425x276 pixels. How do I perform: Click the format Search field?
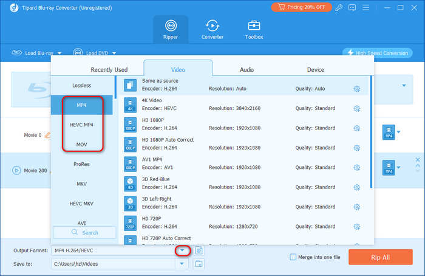tap(84, 232)
